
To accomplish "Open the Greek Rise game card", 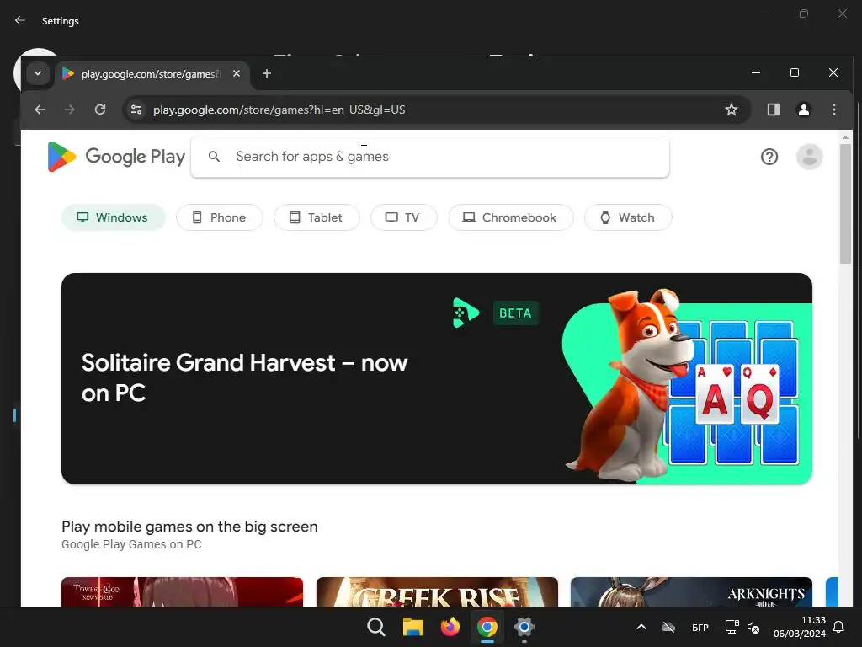I will 437,592.
